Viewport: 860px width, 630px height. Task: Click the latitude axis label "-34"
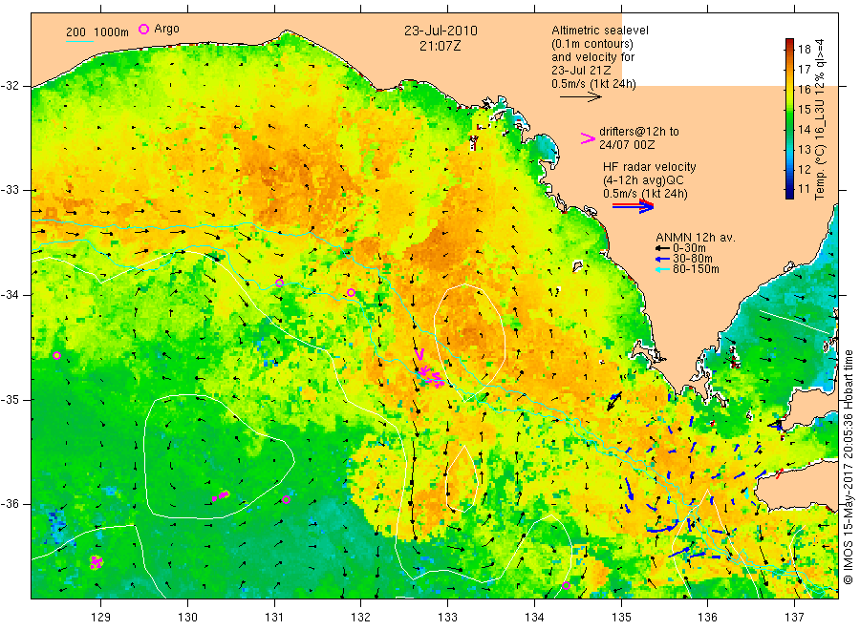click(11, 295)
